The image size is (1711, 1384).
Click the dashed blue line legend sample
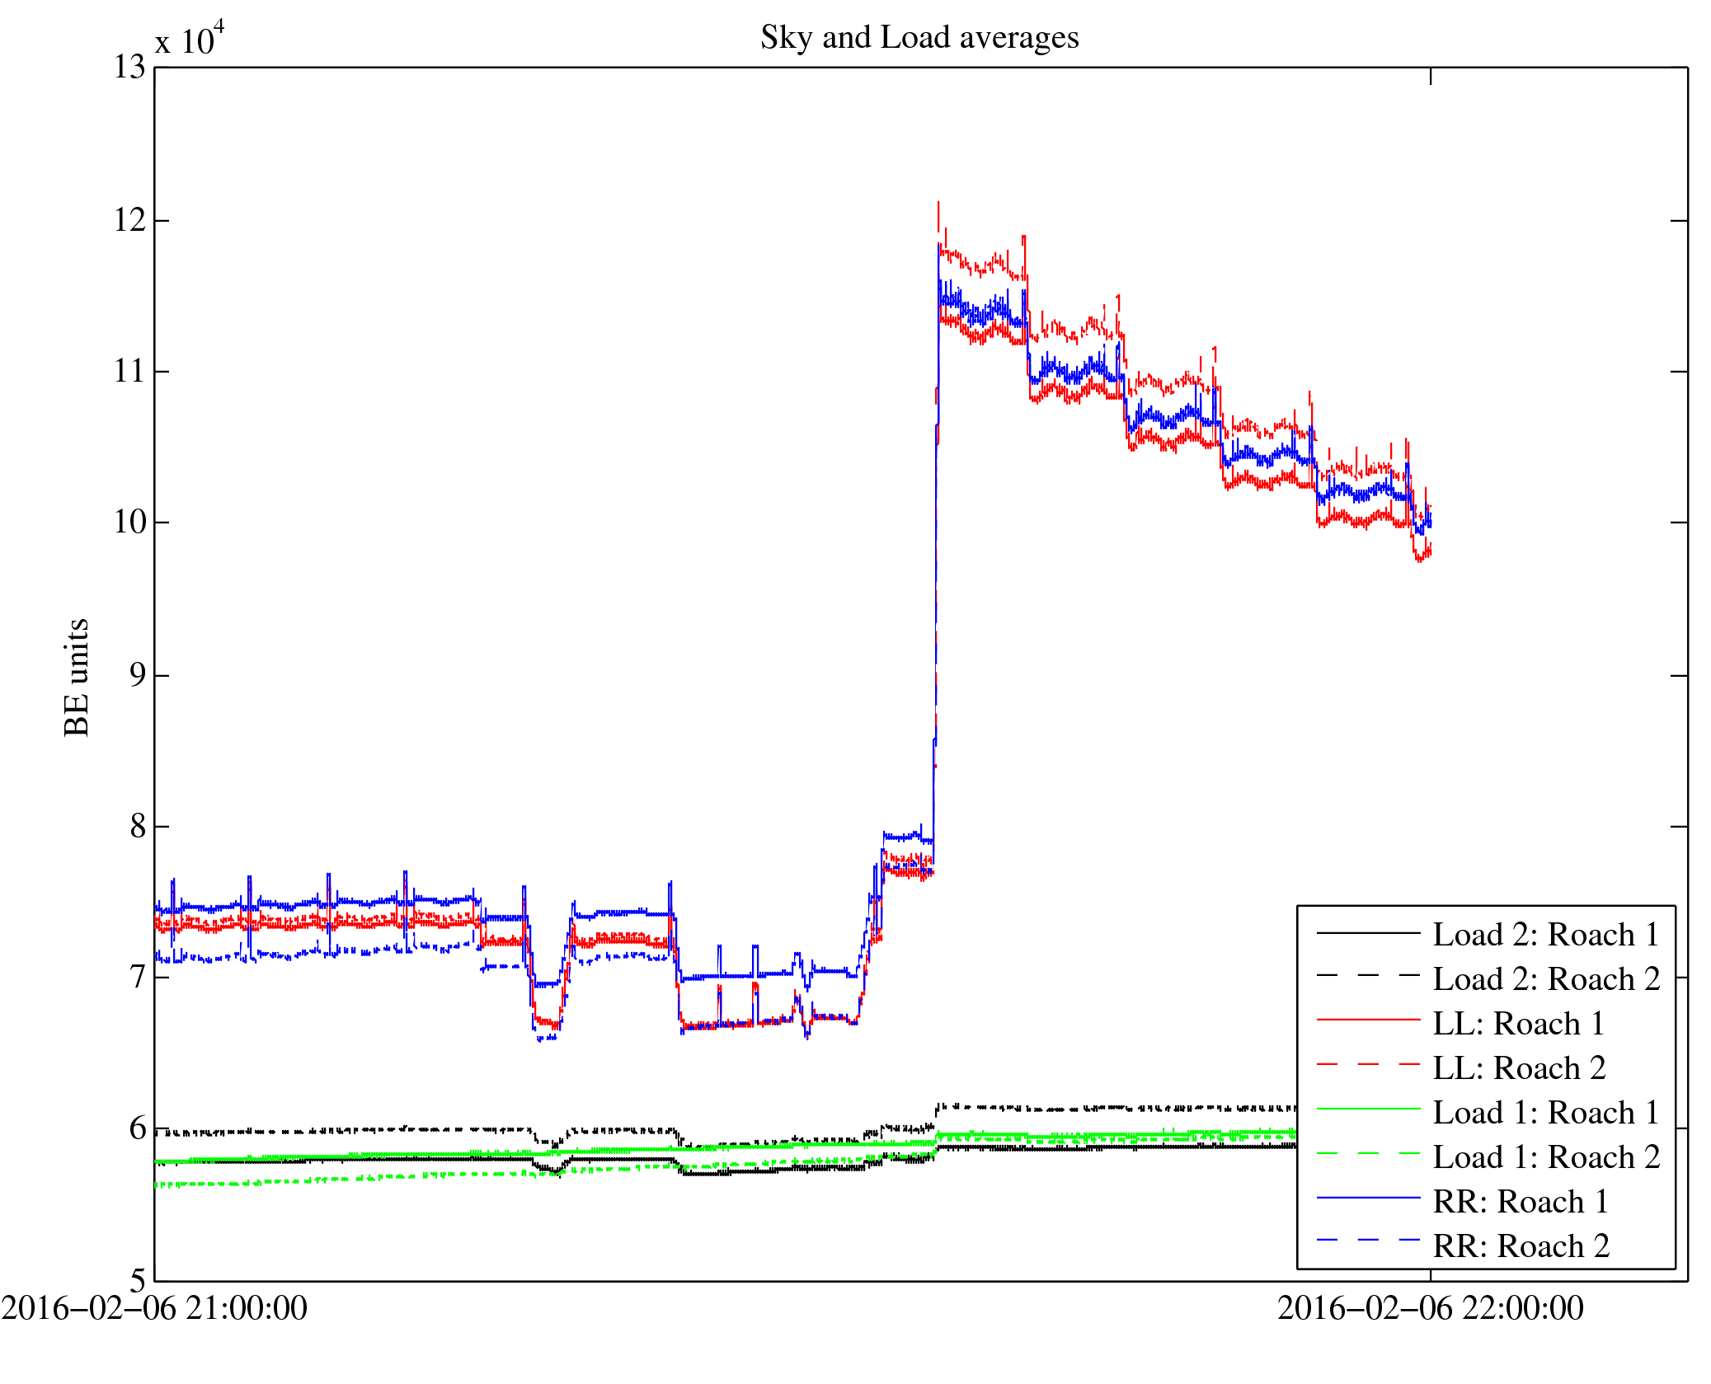coord(1368,1240)
